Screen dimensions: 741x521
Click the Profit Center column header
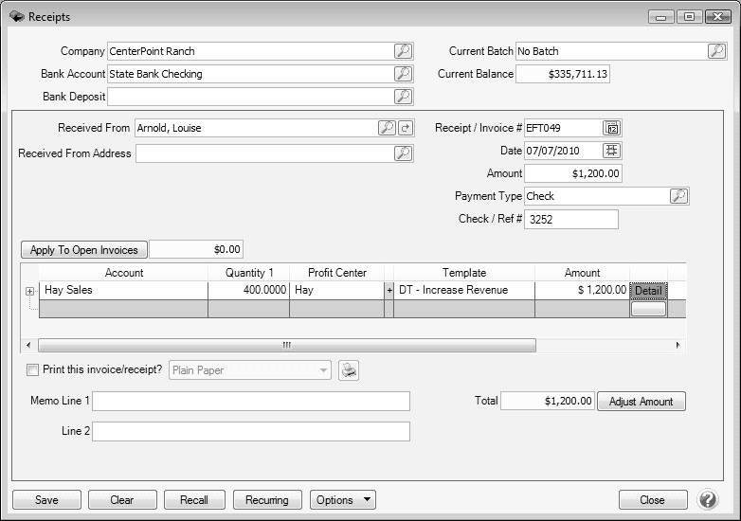click(x=337, y=273)
